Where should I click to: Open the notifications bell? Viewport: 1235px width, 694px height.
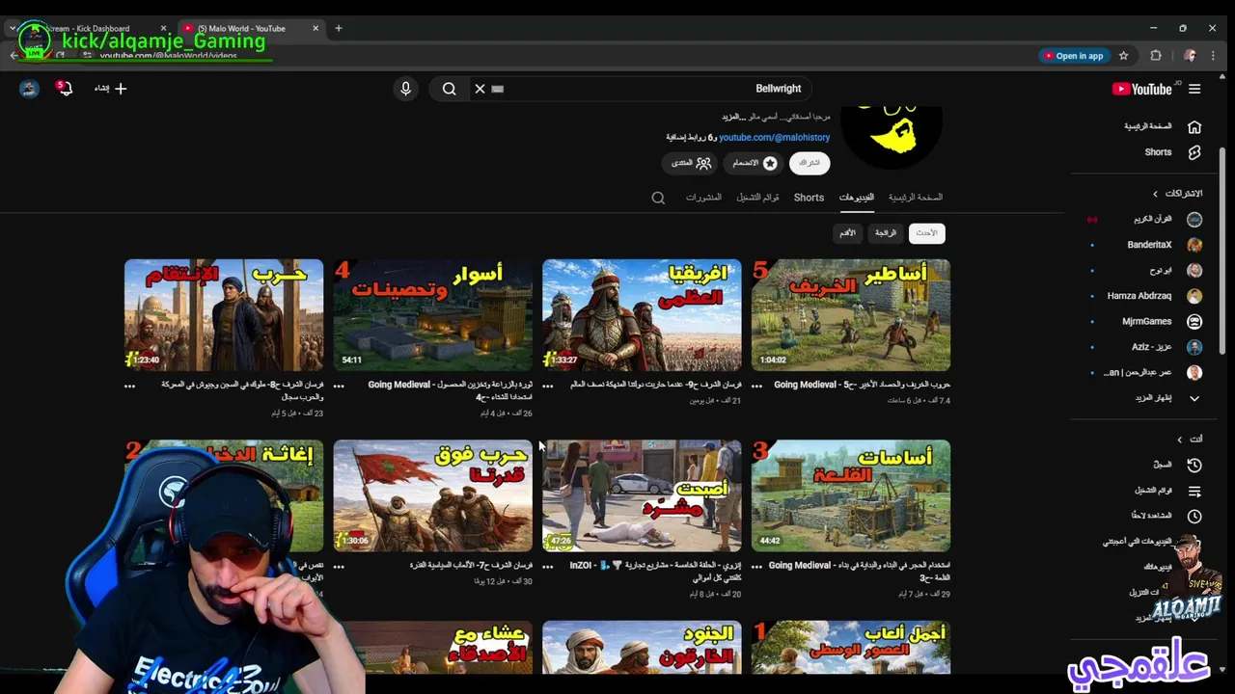pyautogui.click(x=64, y=89)
